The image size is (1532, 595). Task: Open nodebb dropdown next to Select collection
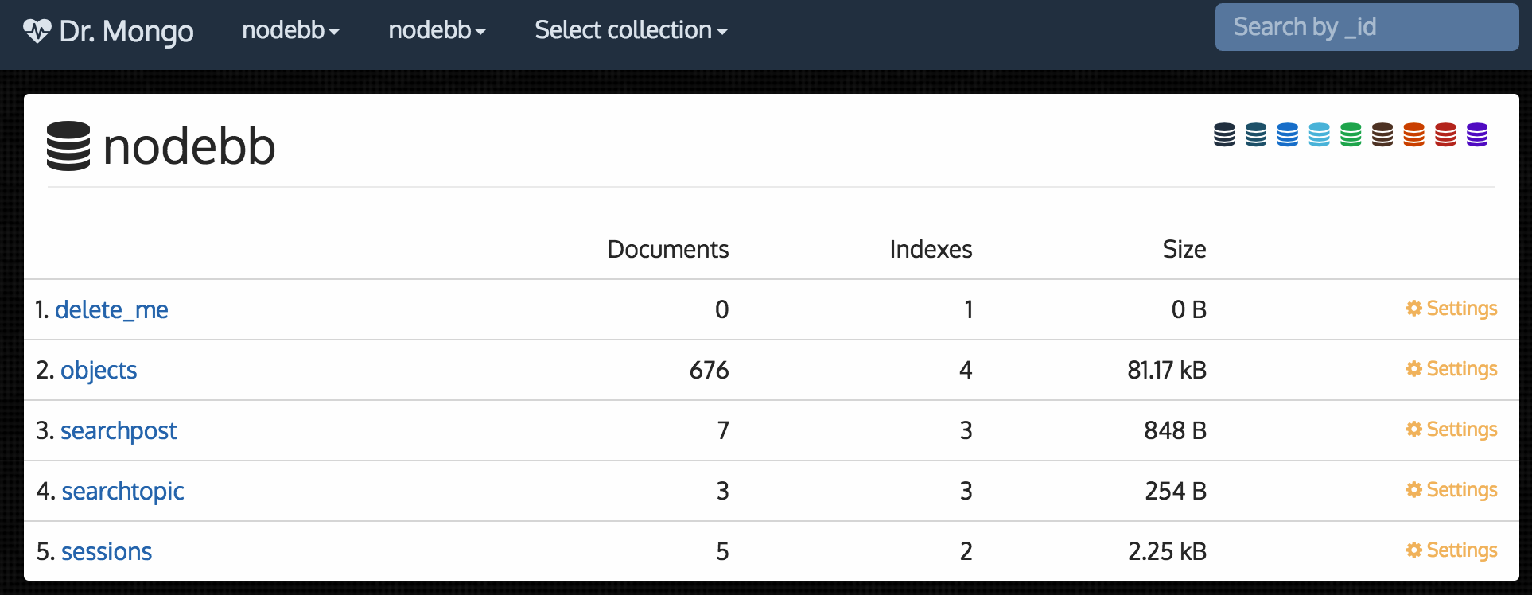[x=437, y=30]
